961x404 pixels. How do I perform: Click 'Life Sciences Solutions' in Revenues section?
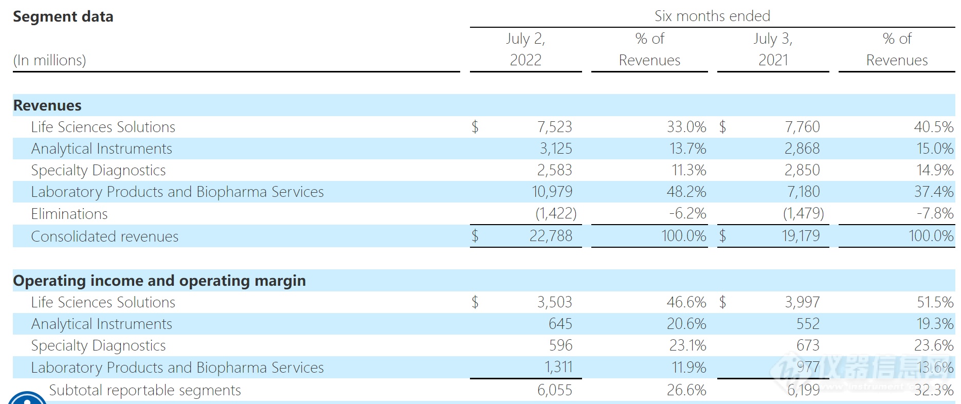click(x=103, y=127)
